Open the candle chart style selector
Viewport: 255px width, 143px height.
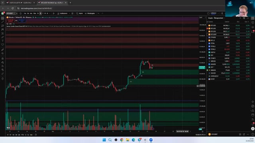click(x=53, y=14)
